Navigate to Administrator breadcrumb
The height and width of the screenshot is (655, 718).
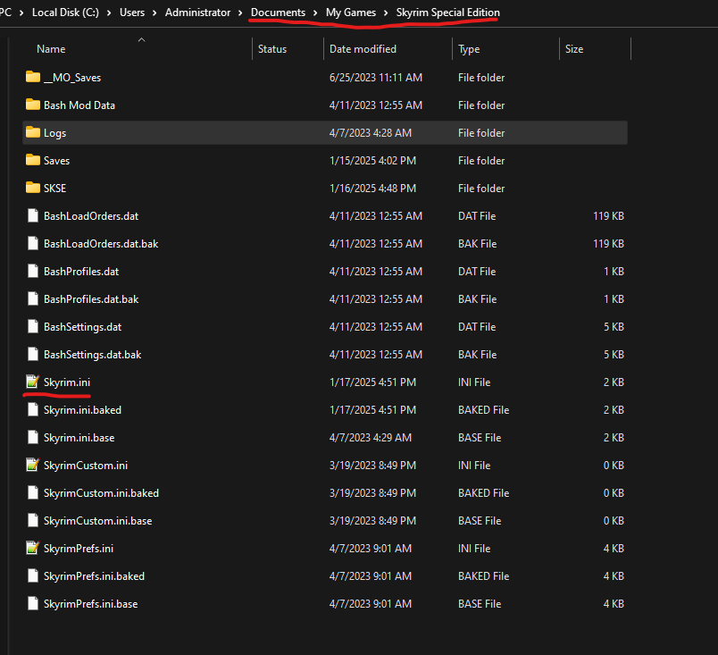[198, 13]
